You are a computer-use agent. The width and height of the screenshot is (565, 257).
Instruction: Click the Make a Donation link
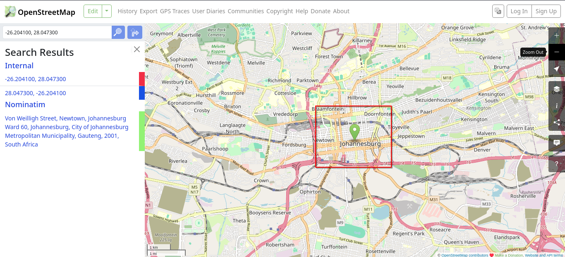click(509, 255)
